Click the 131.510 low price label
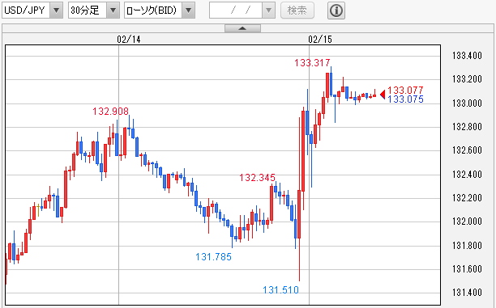Viewport: 496px width, 308px height. [x=281, y=289]
